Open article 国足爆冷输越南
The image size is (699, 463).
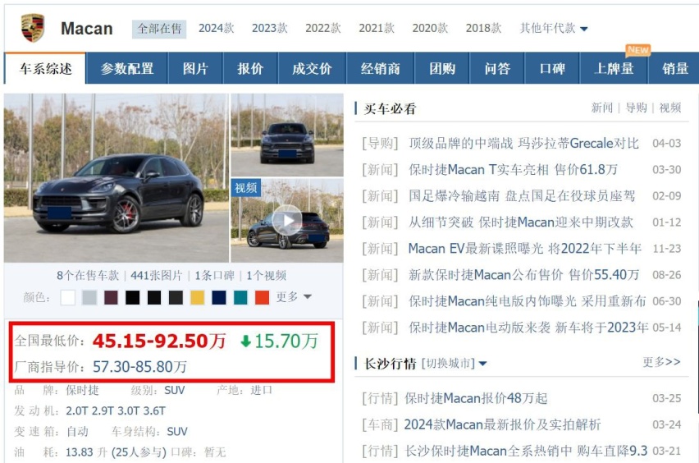click(522, 196)
